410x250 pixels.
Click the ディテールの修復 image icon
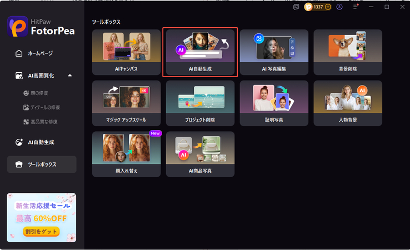click(x=26, y=107)
